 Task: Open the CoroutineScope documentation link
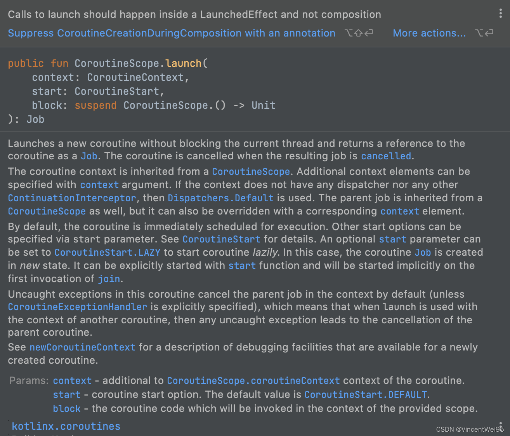251,171
